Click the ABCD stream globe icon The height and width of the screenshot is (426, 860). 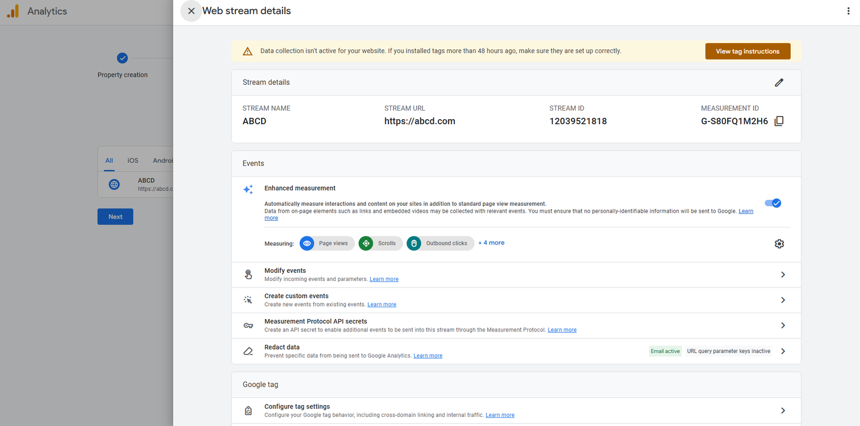pyautogui.click(x=114, y=184)
